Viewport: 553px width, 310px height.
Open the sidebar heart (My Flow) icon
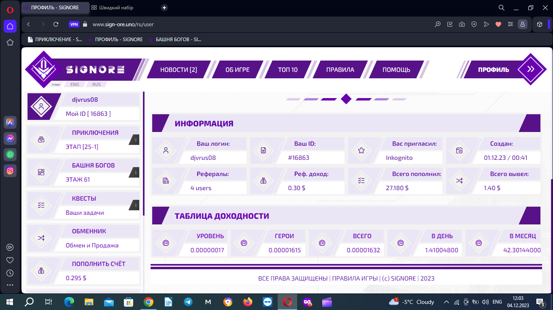[10, 260]
